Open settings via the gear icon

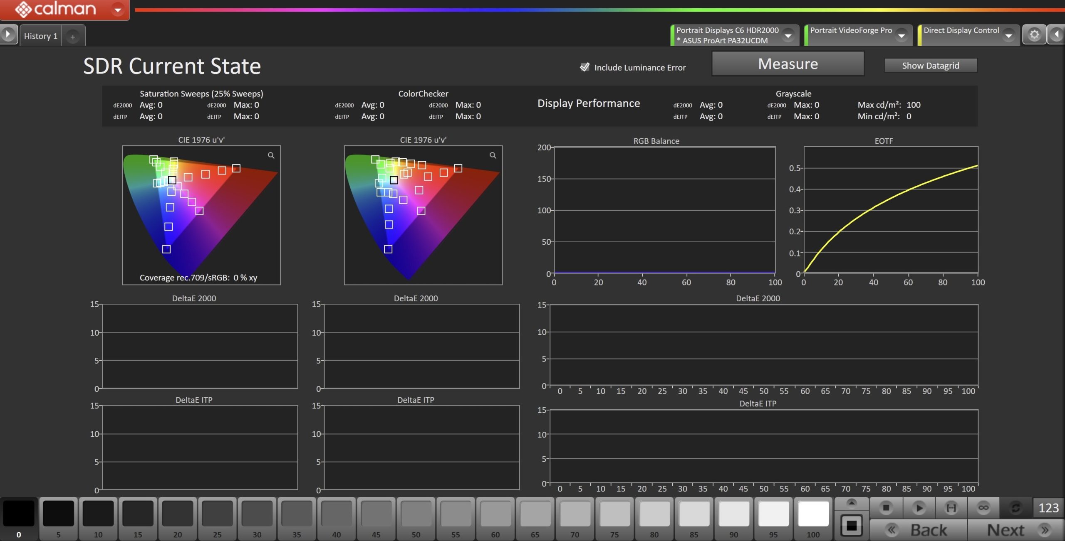coord(1034,34)
